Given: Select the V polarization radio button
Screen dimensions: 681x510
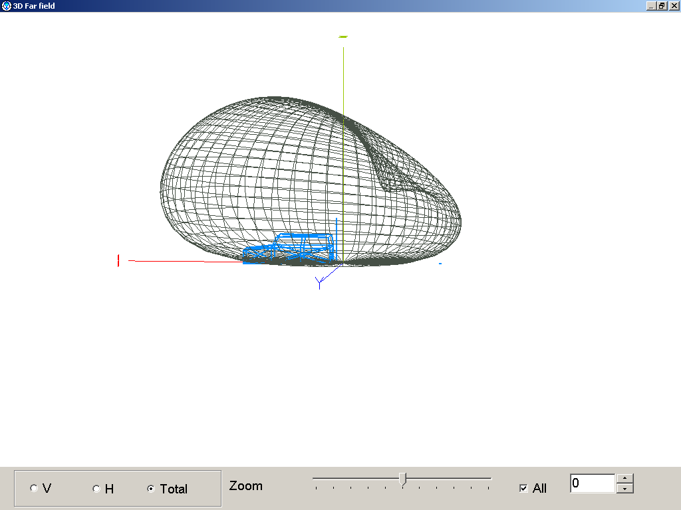Looking at the screenshot, I should point(34,489).
